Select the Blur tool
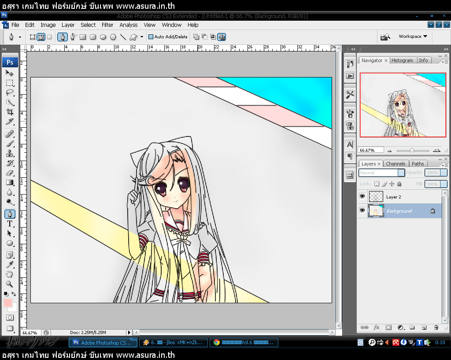This screenshot has width=451, height=360. (10, 192)
